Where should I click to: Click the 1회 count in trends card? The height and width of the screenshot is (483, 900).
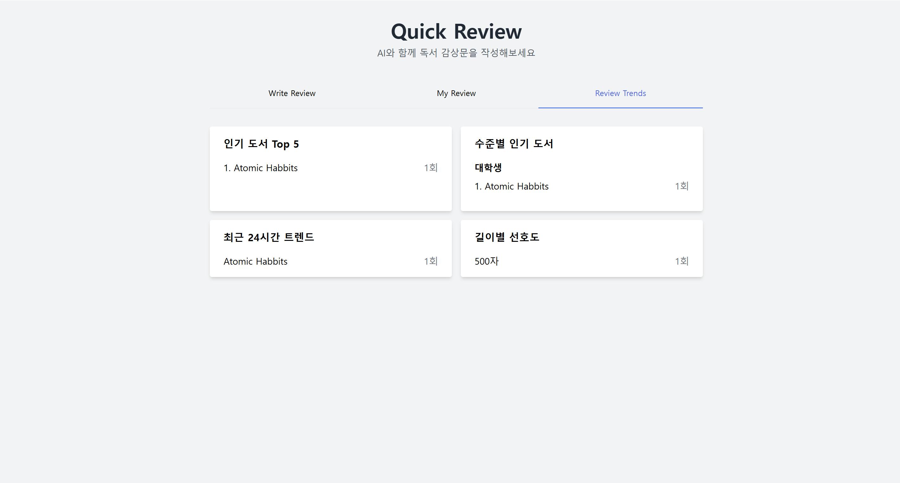430,261
